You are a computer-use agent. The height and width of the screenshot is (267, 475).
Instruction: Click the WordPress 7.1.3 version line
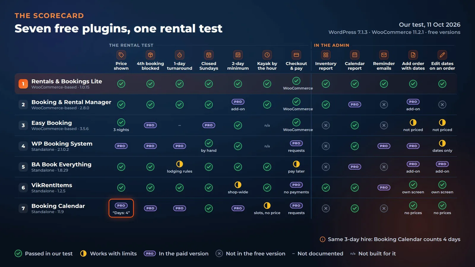click(395, 32)
